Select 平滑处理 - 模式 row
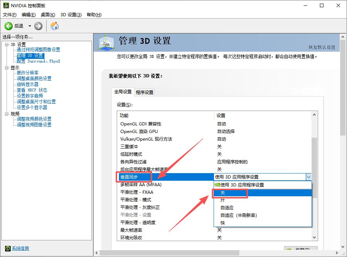Image resolution: width=347 pixels, height=257 pixels. (165, 200)
